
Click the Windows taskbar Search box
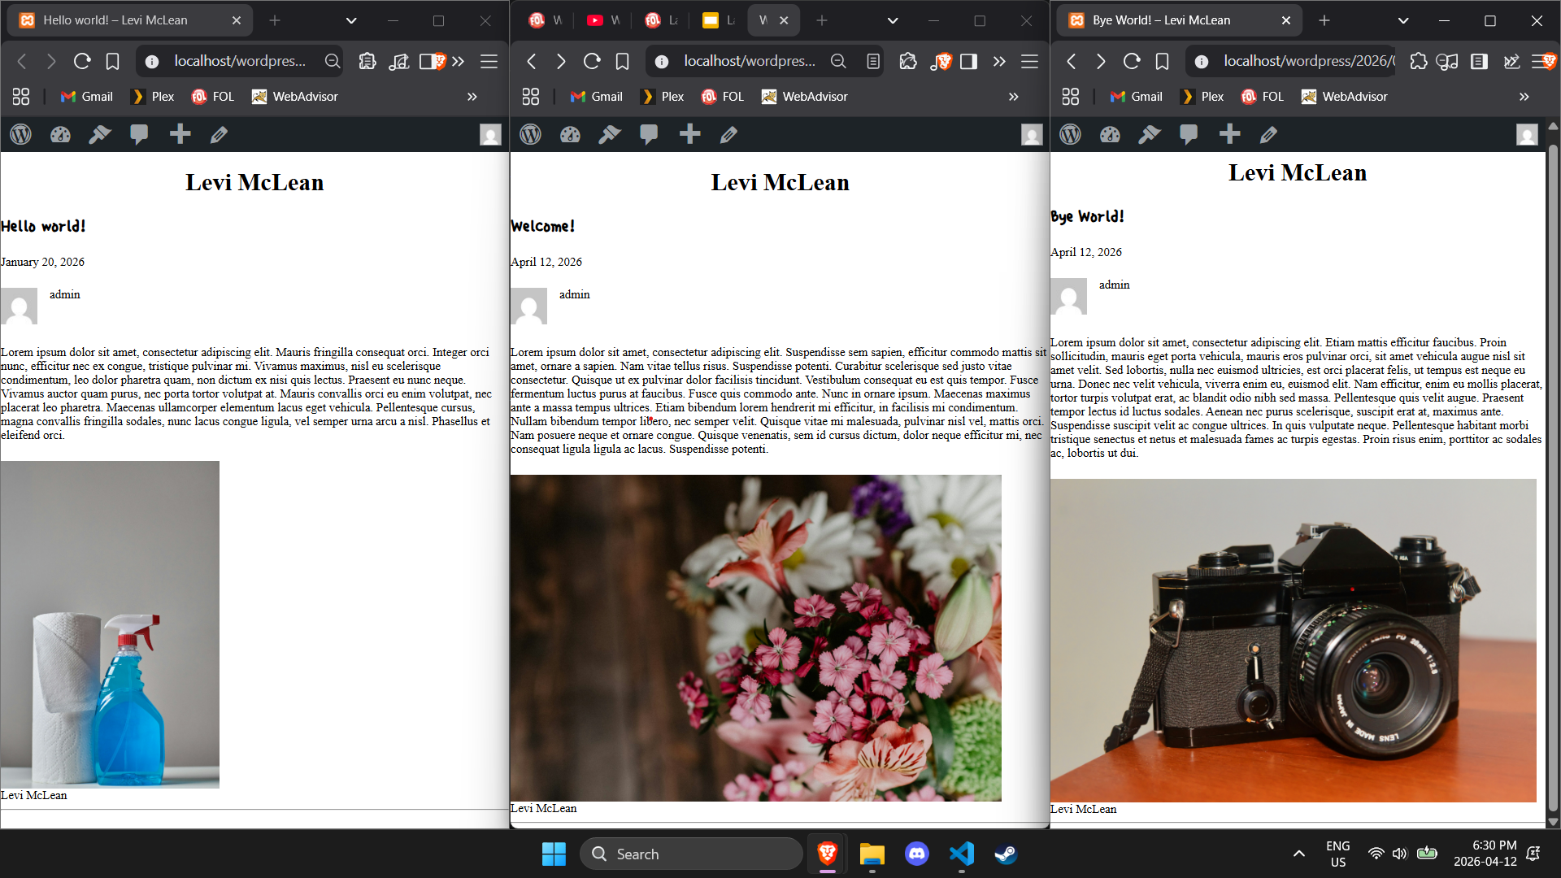click(x=691, y=854)
